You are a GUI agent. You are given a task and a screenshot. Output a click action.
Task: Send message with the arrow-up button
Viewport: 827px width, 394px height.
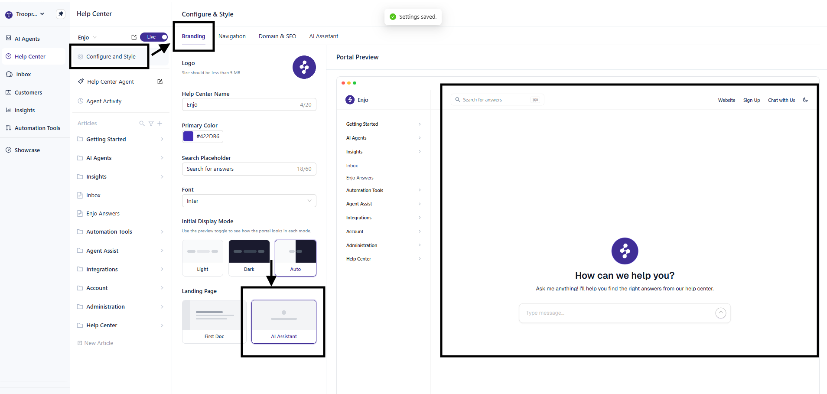720,313
